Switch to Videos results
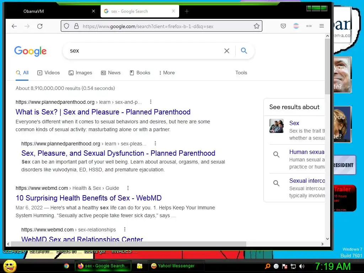 coord(48,73)
